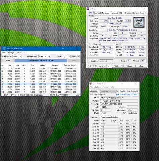Click the CPU-Z Name field Intel Core i7 7820X
The width and height of the screenshot is (159, 161).
pyautogui.click(x=115, y=18)
